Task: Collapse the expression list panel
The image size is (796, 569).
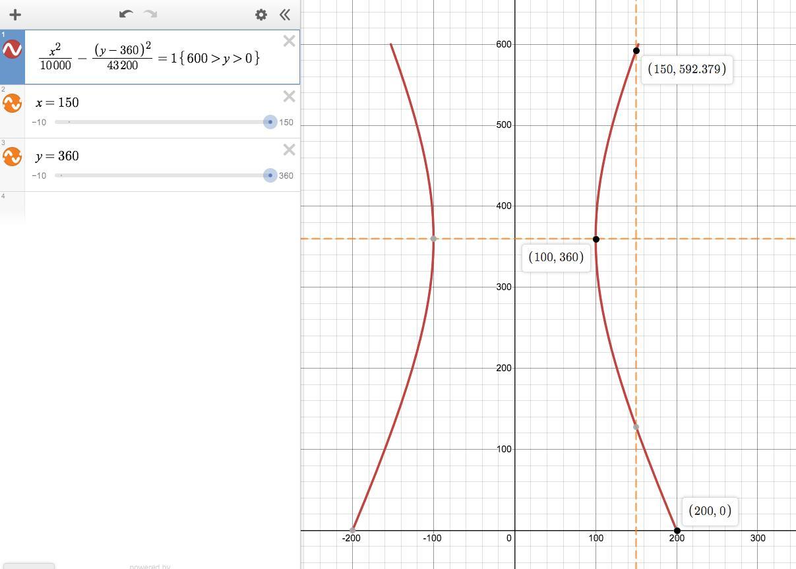Action: [285, 15]
